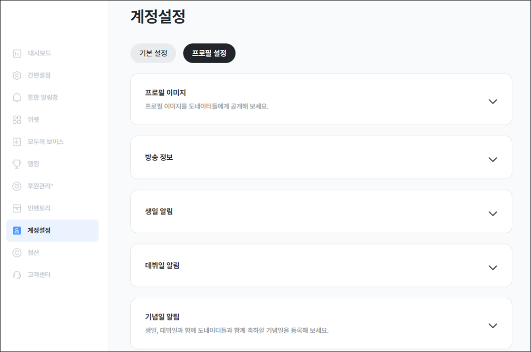Open 계정설정 in the sidebar
The width and height of the screenshot is (531, 352).
[39, 230]
